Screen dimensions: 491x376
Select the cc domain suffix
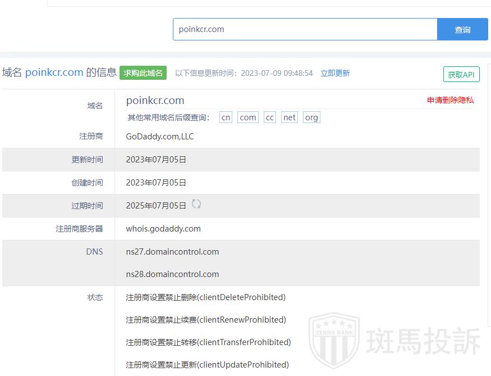pos(270,117)
